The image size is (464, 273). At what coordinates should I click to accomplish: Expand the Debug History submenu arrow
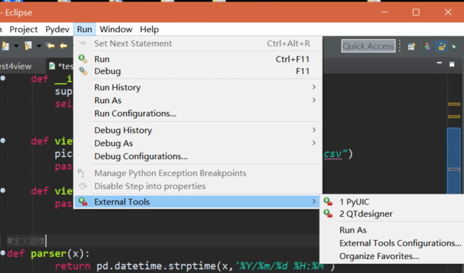pos(314,130)
